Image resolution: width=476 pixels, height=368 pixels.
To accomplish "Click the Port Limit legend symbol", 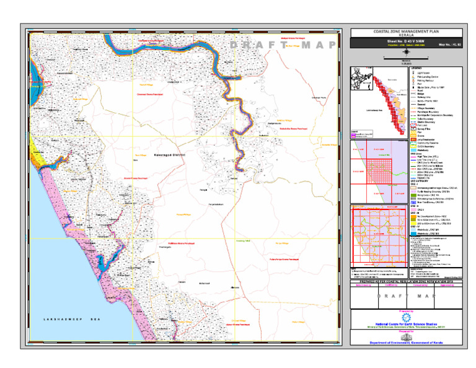I will [x=413, y=125].
